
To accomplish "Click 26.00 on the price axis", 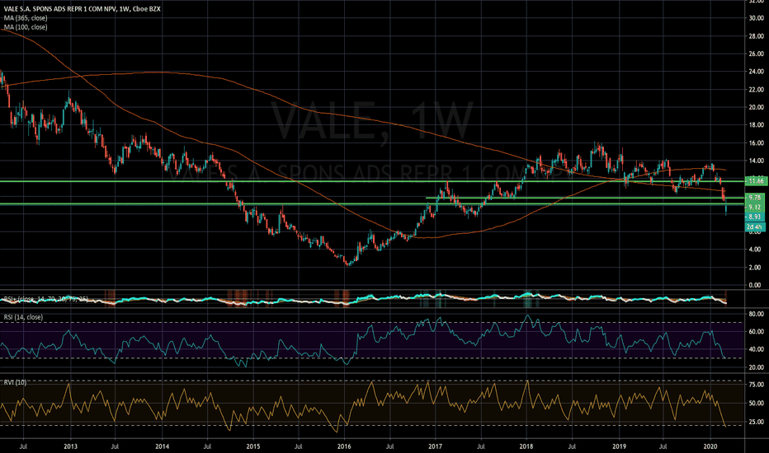I will pos(757,54).
